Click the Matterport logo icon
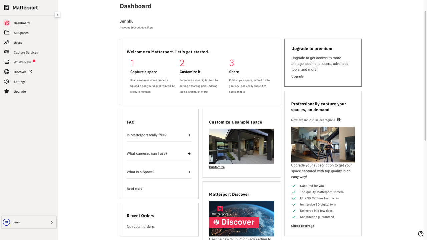The width and height of the screenshot is (427, 240). [x=7, y=8]
